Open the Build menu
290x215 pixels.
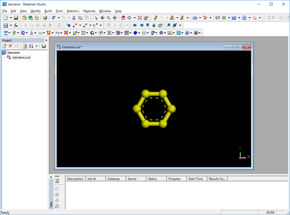point(48,11)
